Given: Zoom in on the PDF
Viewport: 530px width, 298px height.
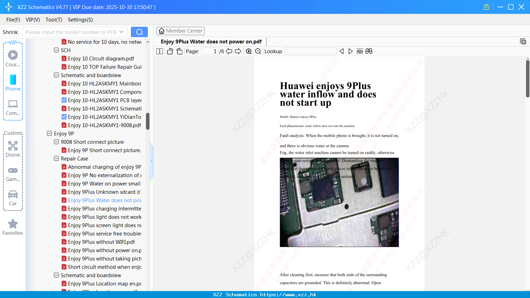Looking at the screenshot, I should [x=249, y=51].
